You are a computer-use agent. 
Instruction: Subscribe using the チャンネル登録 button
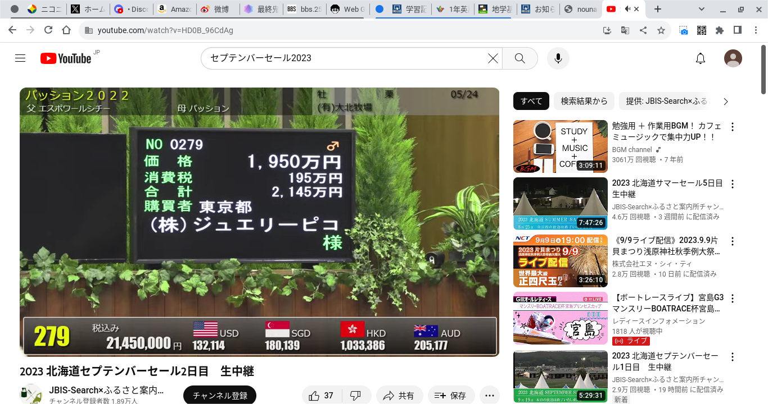click(x=220, y=396)
